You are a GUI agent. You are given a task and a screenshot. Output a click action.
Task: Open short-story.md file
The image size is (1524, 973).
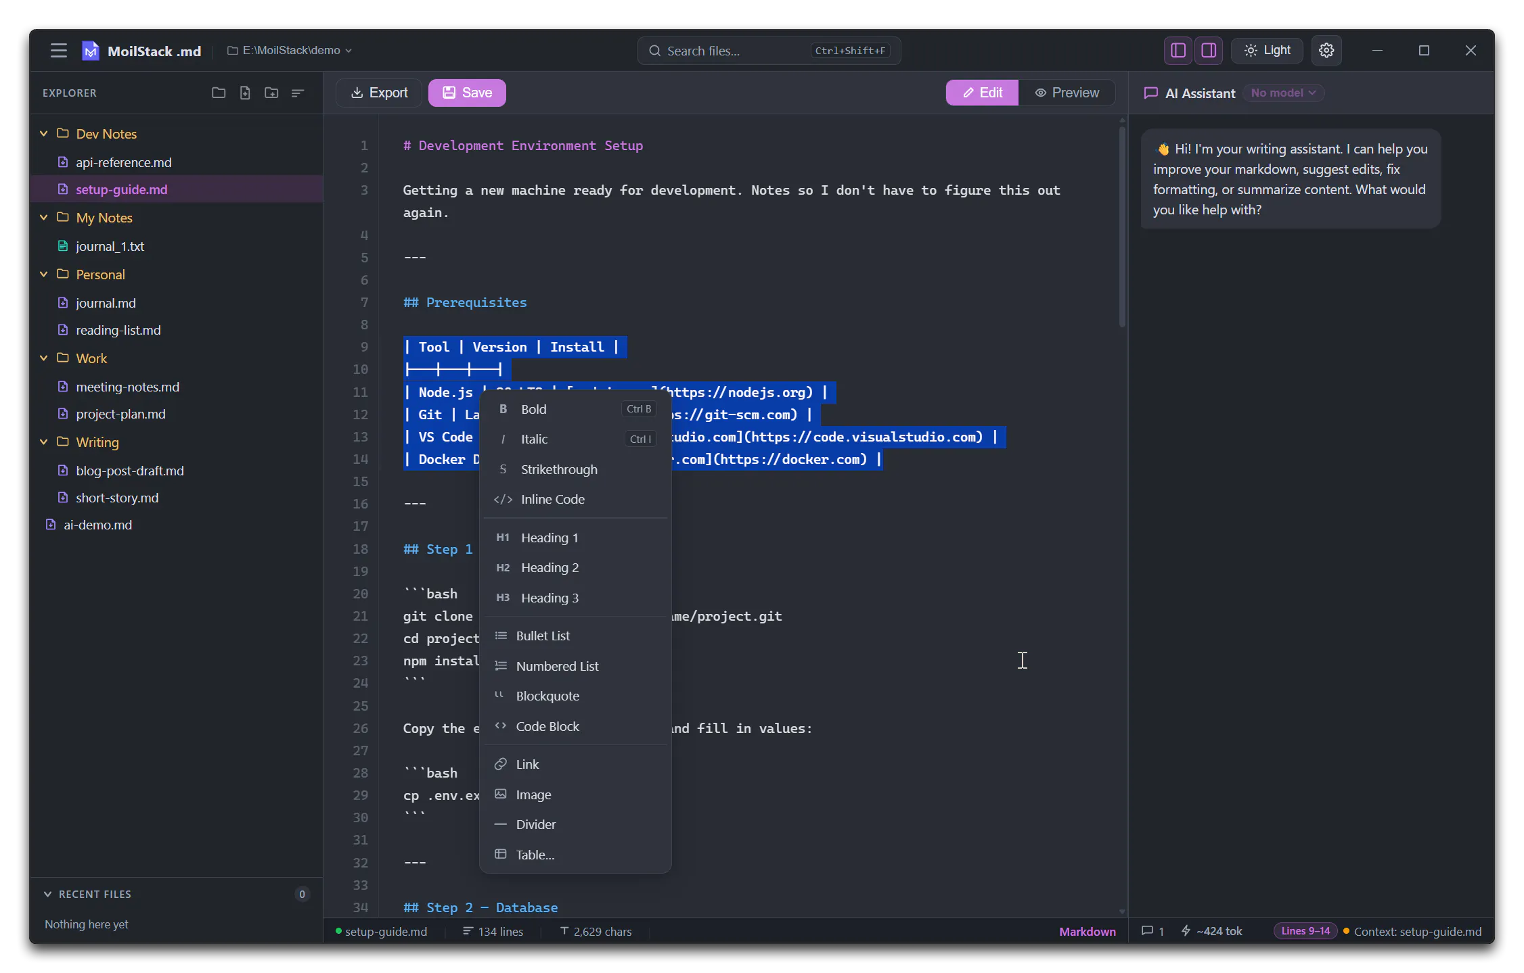point(176,498)
